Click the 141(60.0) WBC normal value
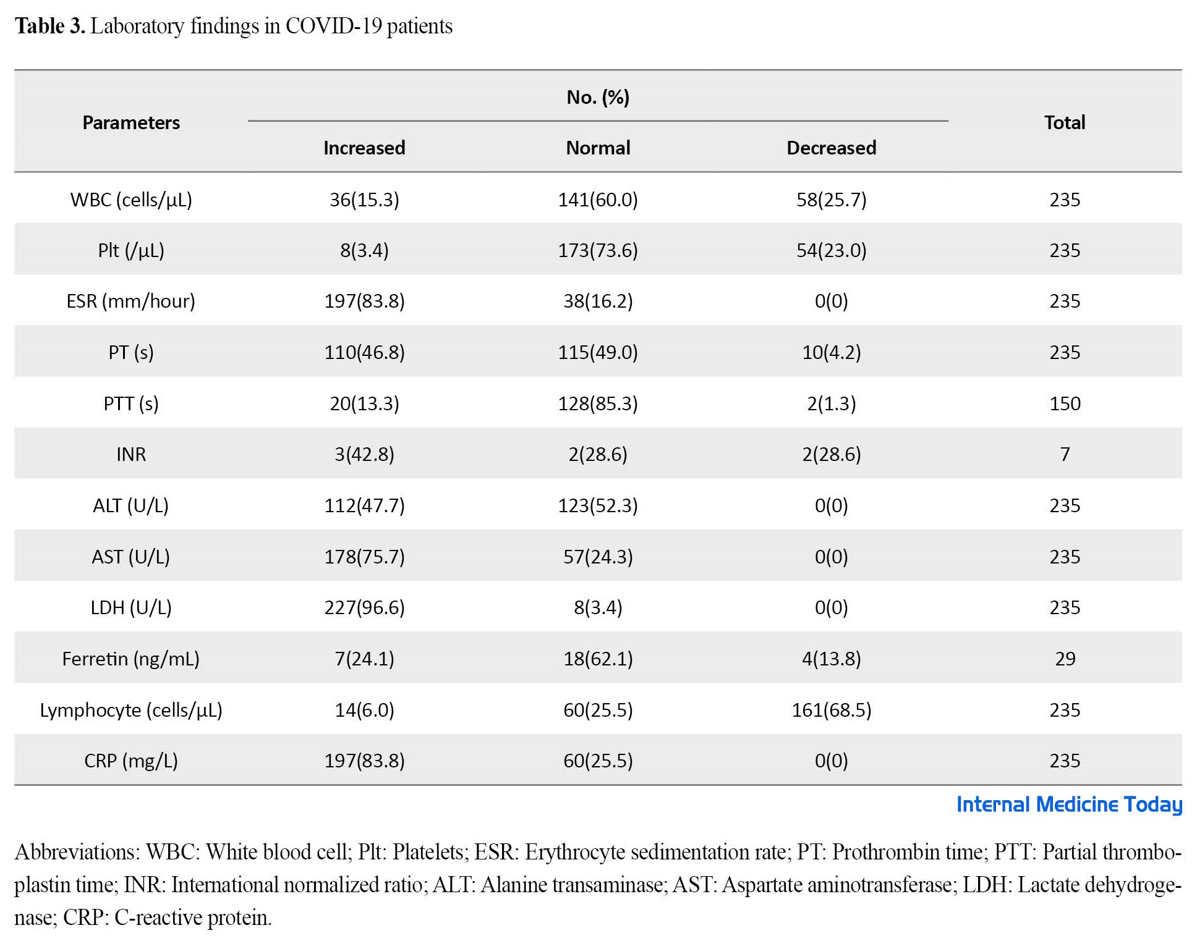The image size is (1197, 941). tap(598, 200)
